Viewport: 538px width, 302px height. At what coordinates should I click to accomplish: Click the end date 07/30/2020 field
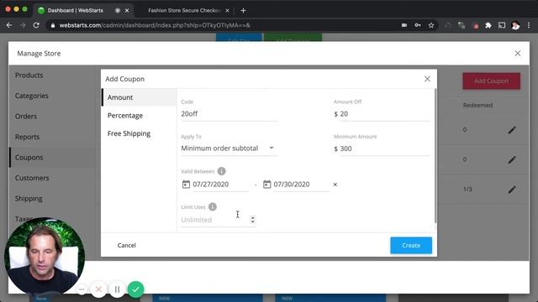(301, 185)
